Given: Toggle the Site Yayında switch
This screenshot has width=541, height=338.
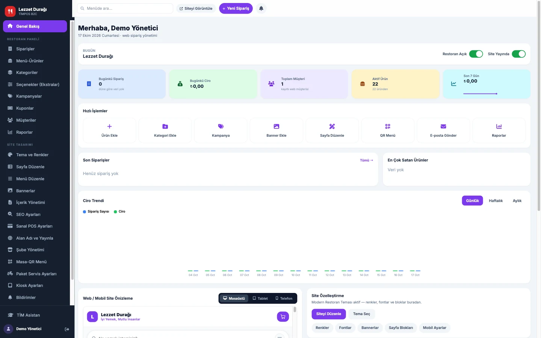Looking at the screenshot, I should tap(519, 54).
